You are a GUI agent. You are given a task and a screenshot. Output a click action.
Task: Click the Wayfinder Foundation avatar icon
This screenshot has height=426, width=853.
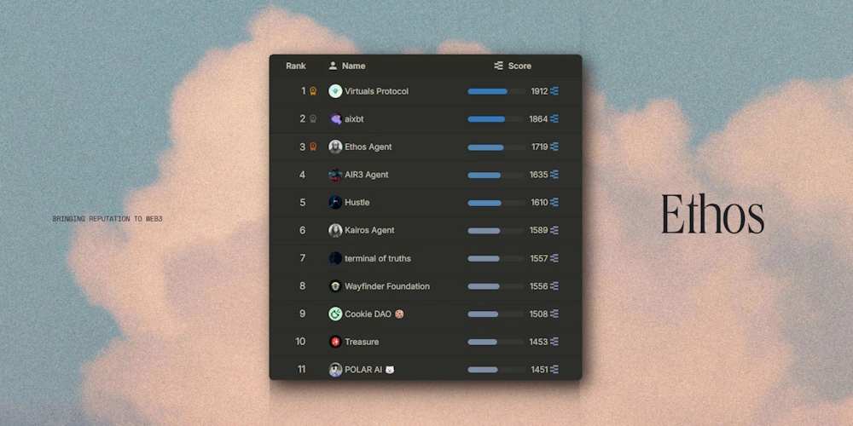tap(335, 286)
